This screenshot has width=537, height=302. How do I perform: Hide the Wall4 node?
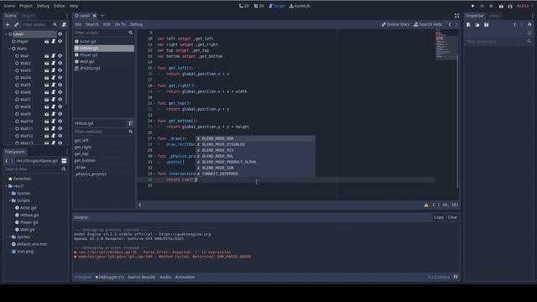click(x=60, y=78)
